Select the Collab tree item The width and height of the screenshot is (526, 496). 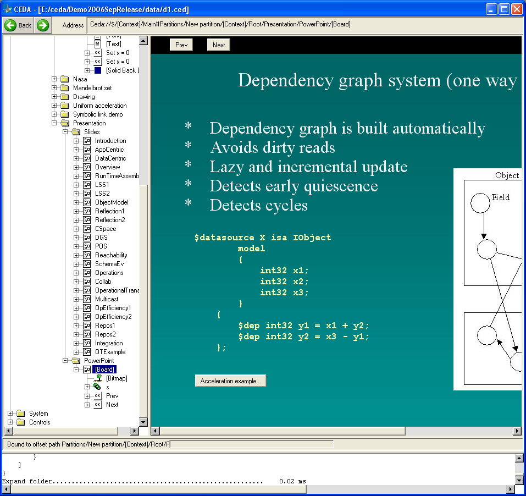(103, 282)
